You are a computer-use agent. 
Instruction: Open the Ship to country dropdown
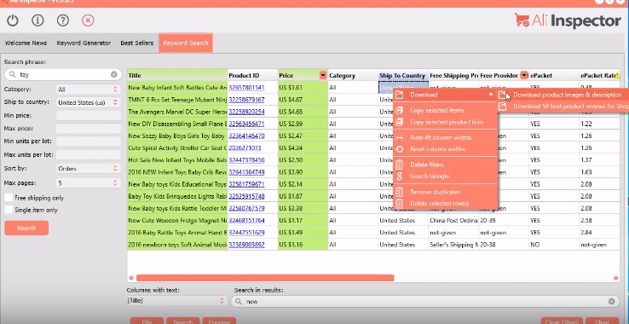point(89,102)
